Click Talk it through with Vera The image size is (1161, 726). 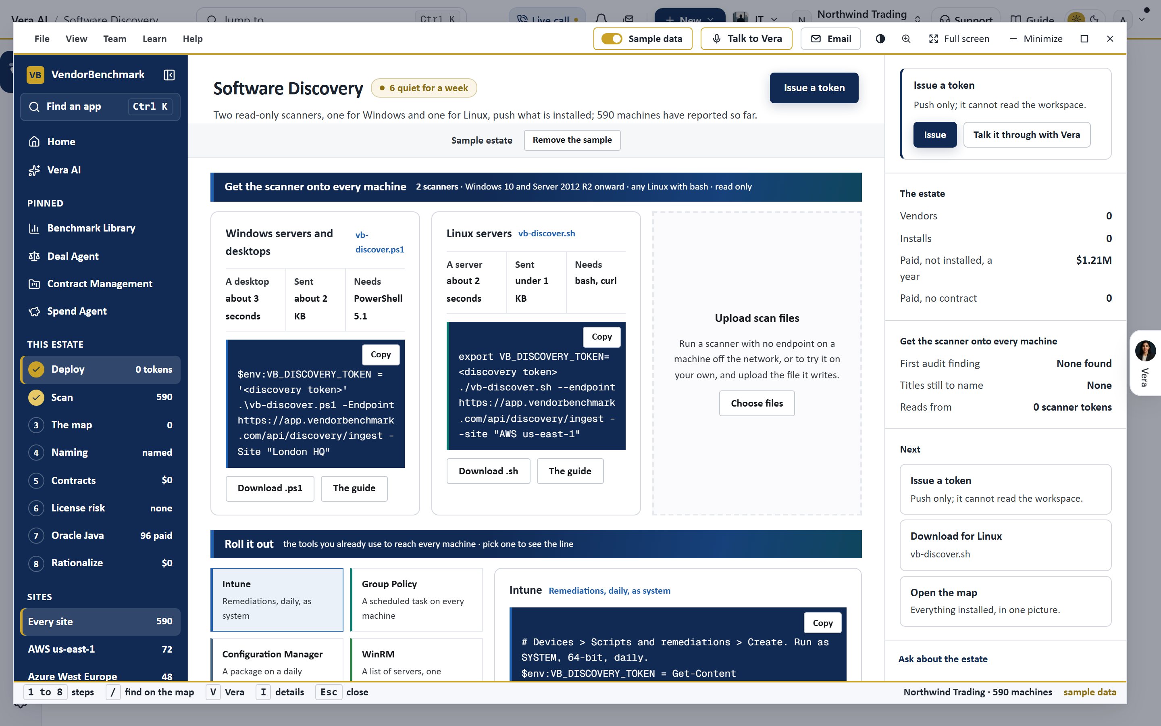(x=1026, y=135)
